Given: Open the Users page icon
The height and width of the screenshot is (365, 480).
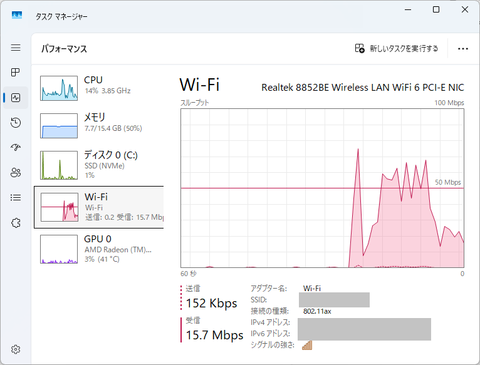Looking at the screenshot, I should click(x=16, y=173).
